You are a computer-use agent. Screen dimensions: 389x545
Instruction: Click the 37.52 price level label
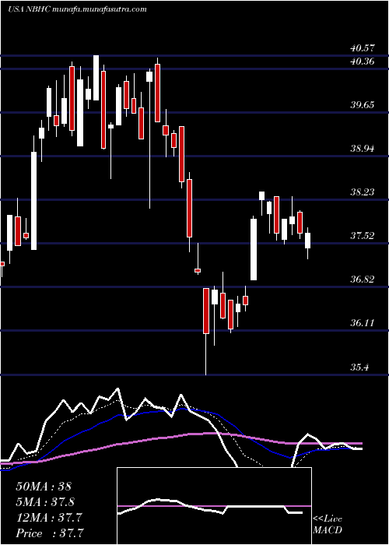click(363, 236)
